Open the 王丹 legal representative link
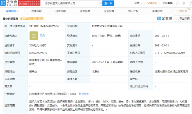Screen dimensions: 192x114 [42, 36]
